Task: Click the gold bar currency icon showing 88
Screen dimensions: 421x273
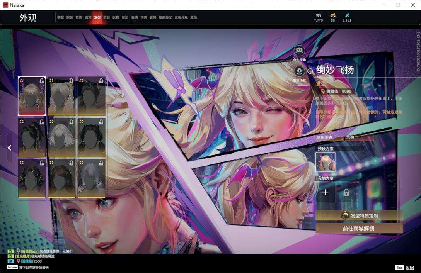Action: [333, 15]
